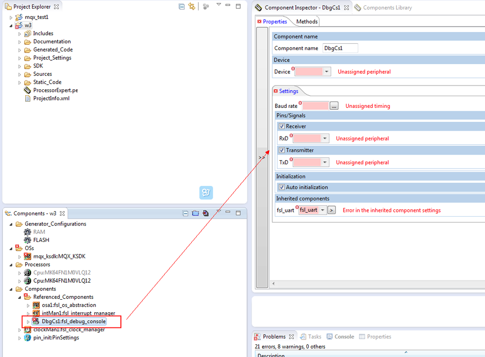Open Baud rate timing dialog button

tap(334, 106)
